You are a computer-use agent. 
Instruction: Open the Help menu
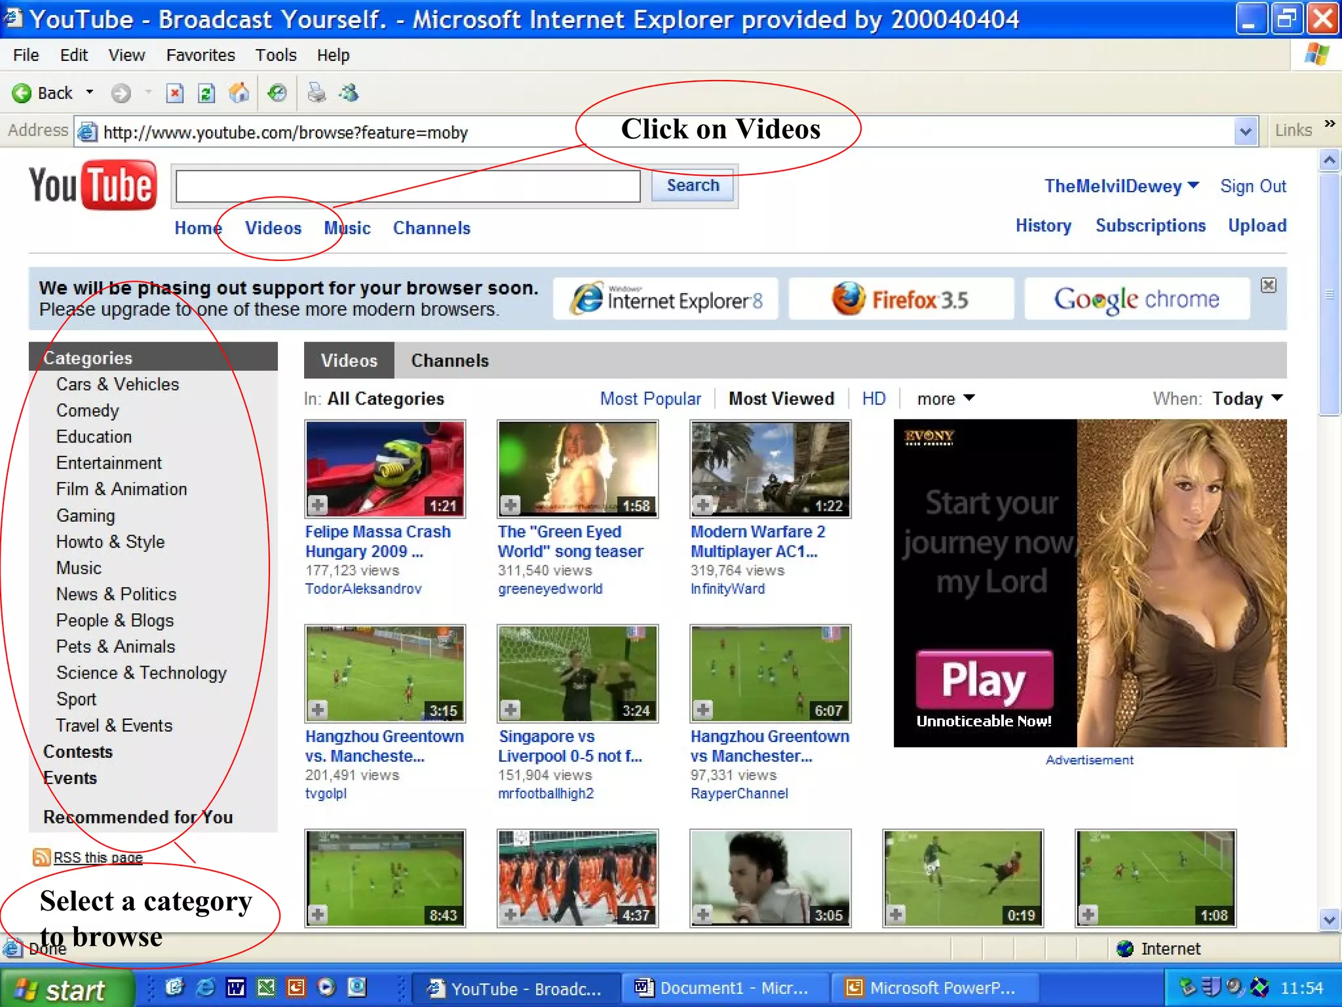(334, 55)
